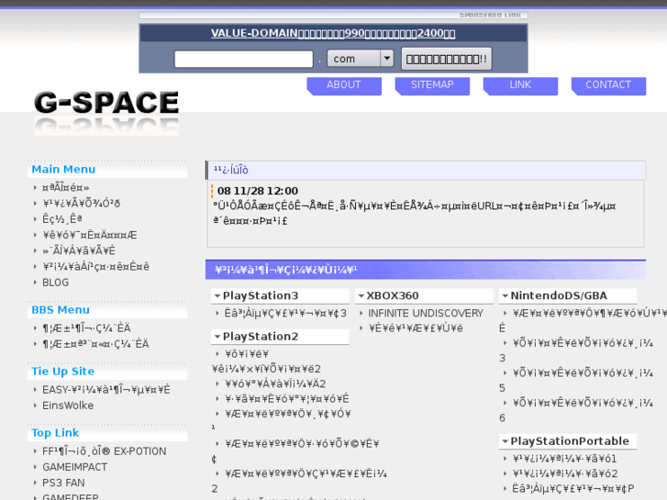Collapse the NintendoDS/GBA section arrow

[505, 295]
